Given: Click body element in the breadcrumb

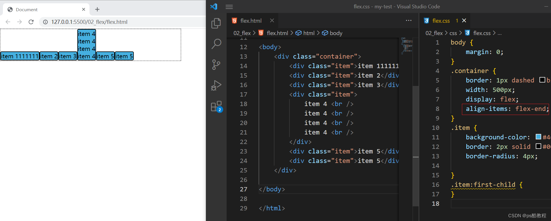Looking at the screenshot, I should (x=336, y=33).
